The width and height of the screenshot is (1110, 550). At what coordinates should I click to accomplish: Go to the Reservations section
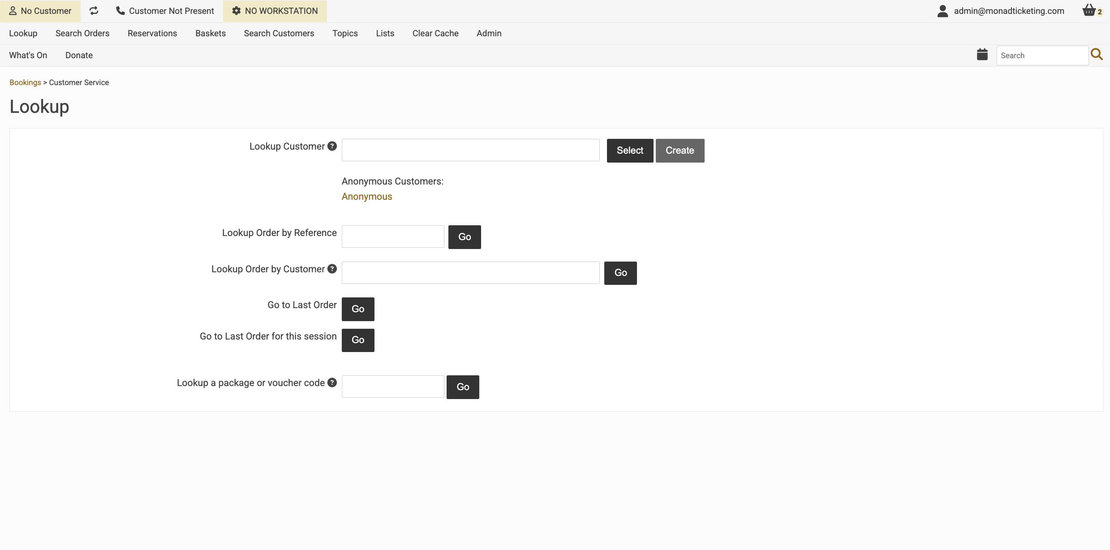point(152,33)
